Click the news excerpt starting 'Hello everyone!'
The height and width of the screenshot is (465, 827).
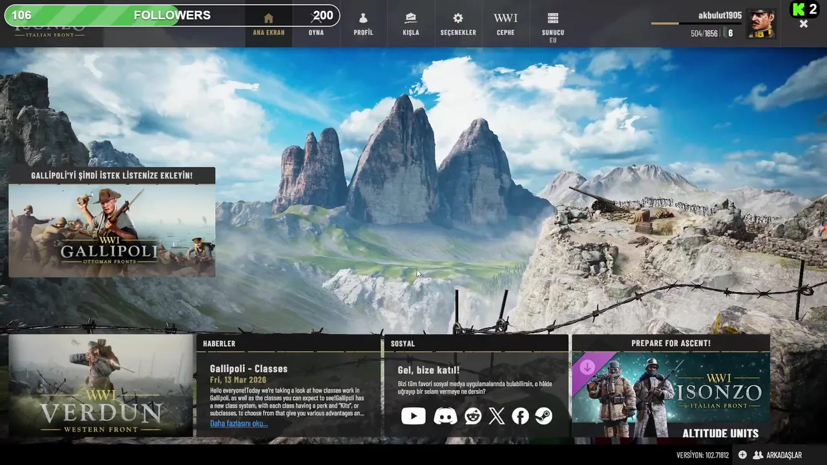pos(287,402)
